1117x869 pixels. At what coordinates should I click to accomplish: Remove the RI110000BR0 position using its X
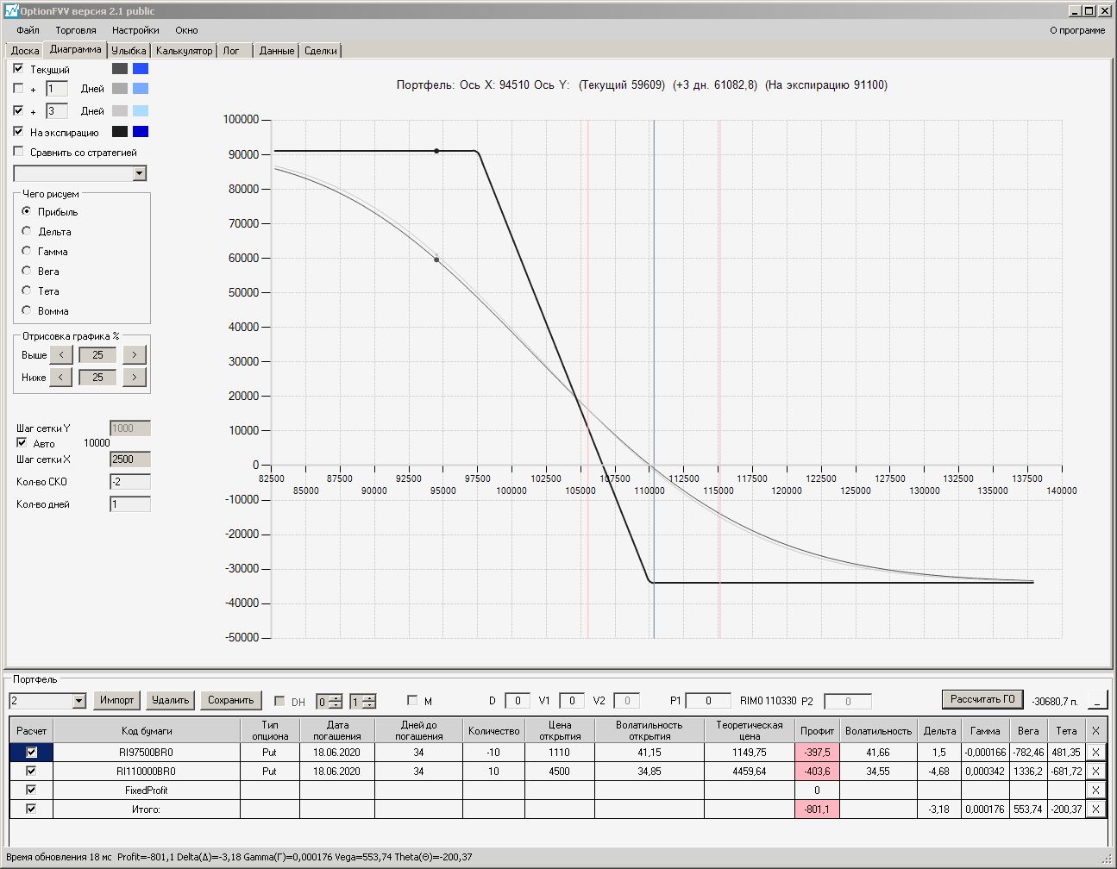click(x=1095, y=772)
